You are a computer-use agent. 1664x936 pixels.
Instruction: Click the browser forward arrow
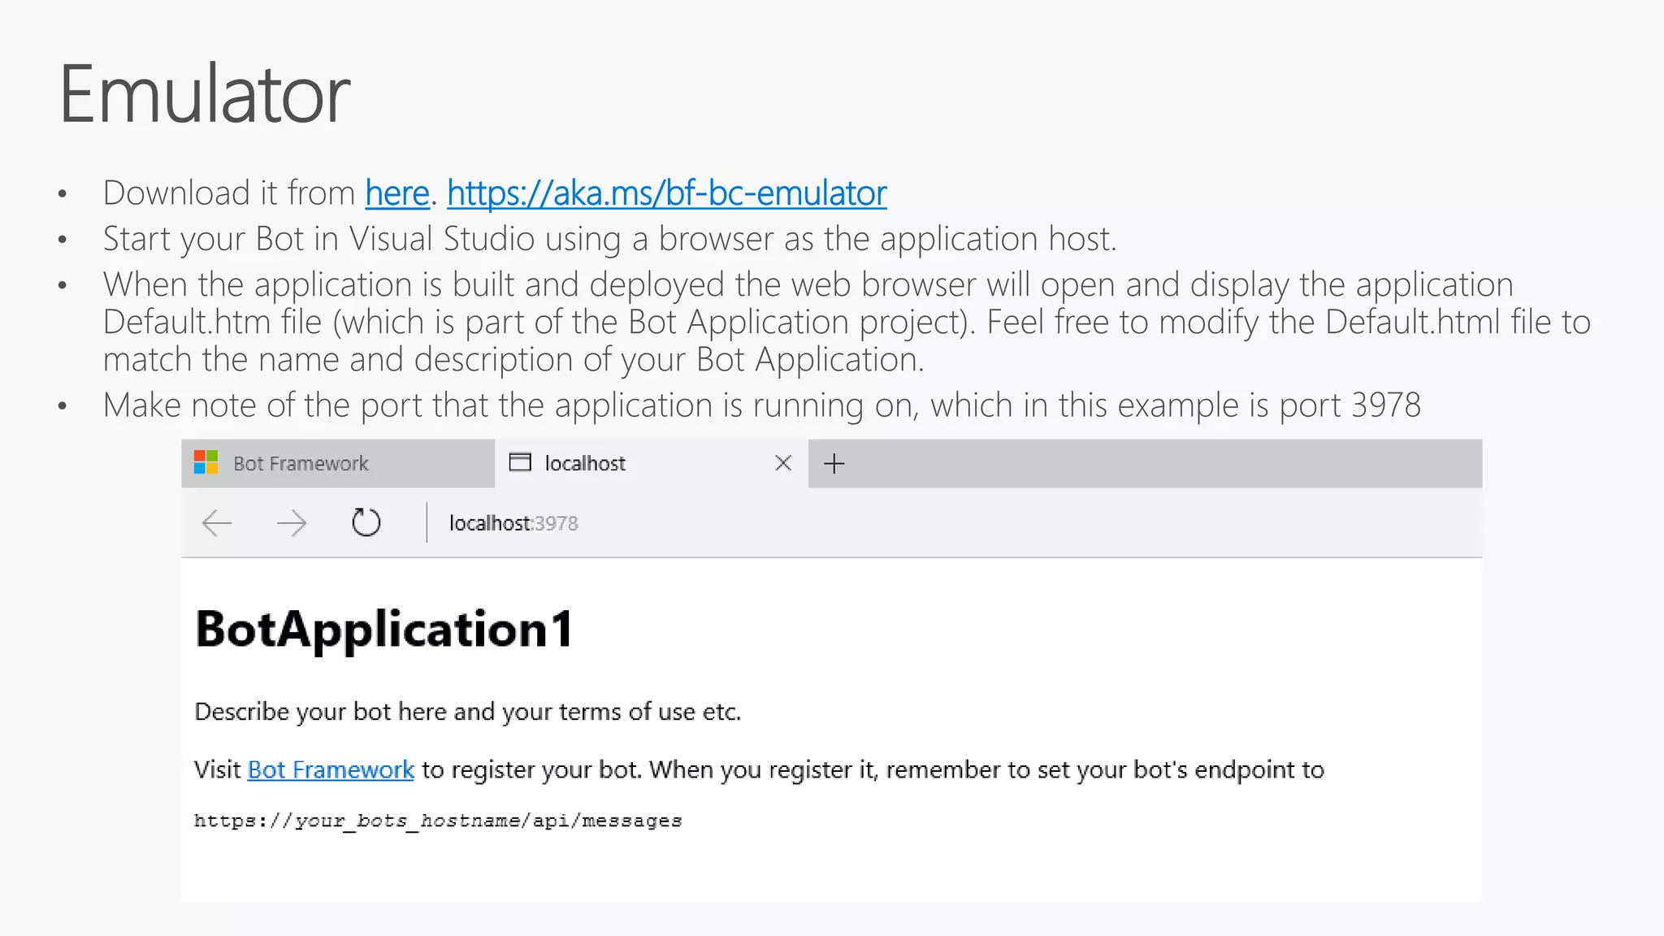coord(292,523)
